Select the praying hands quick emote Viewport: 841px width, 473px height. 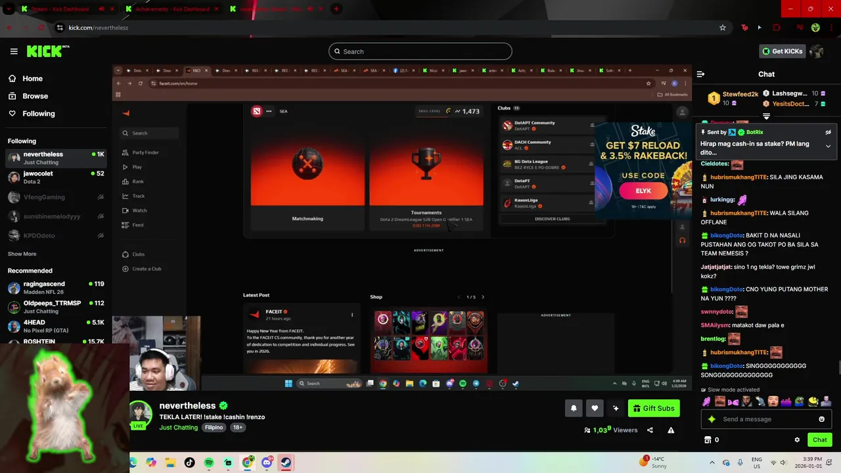click(x=706, y=401)
